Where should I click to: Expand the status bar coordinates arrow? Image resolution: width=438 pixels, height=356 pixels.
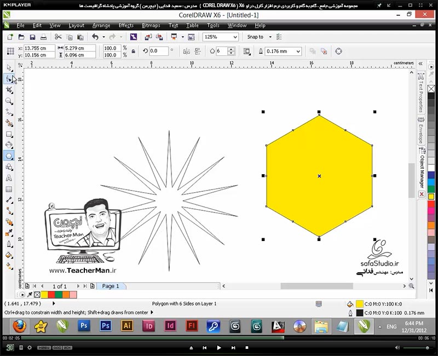click(x=54, y=303)
